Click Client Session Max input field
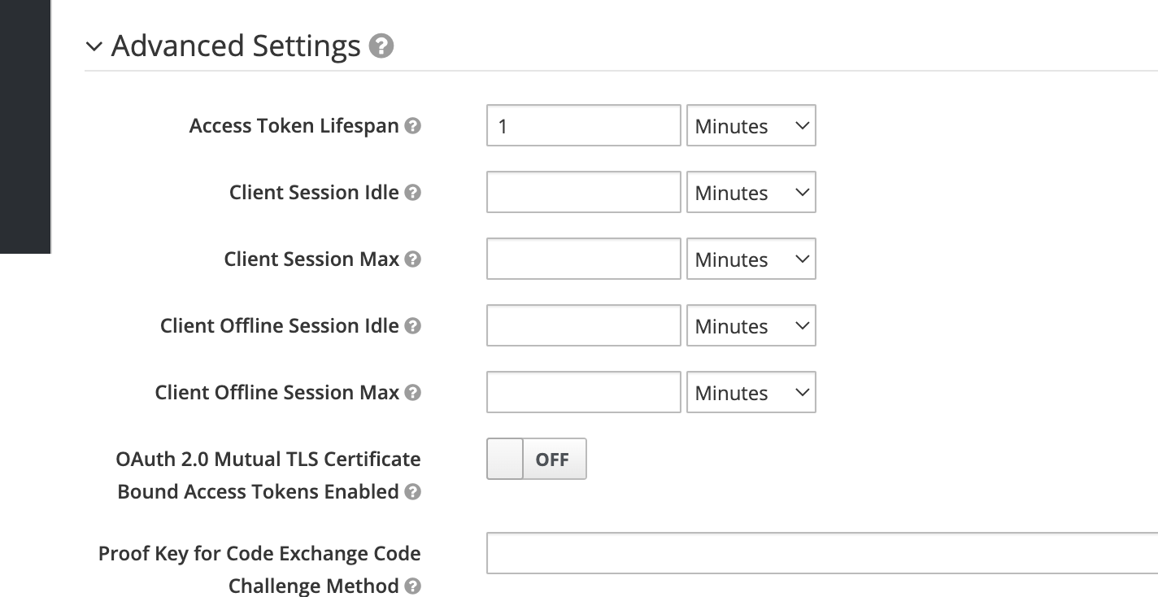The height and width of the screenshot is (597, 1158). [584, 259]
